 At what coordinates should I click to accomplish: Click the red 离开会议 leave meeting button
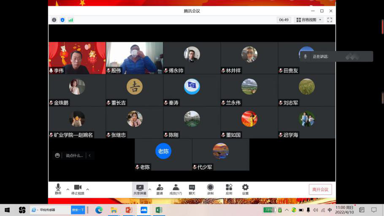(320, 189)
